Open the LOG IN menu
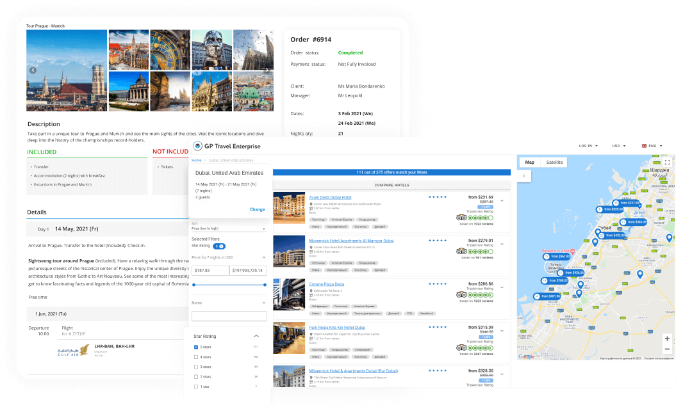Image resolution: width=692 pixels, height=407 pixels. pos(588,146)
